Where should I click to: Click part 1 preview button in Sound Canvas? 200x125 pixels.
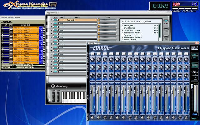point(11,27)
